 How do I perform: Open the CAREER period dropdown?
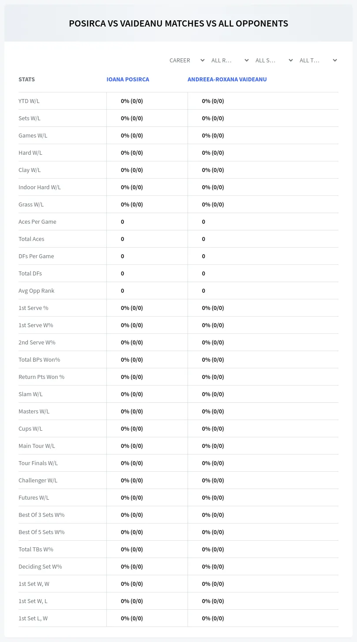(x=187, y=60)
